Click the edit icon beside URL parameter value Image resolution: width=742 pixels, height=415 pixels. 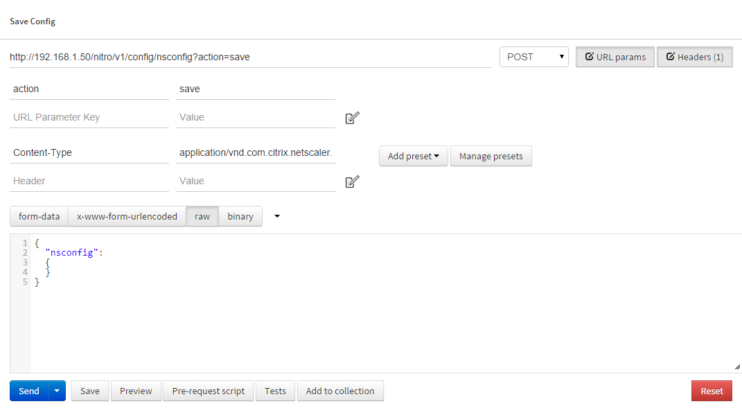[352, 118]
